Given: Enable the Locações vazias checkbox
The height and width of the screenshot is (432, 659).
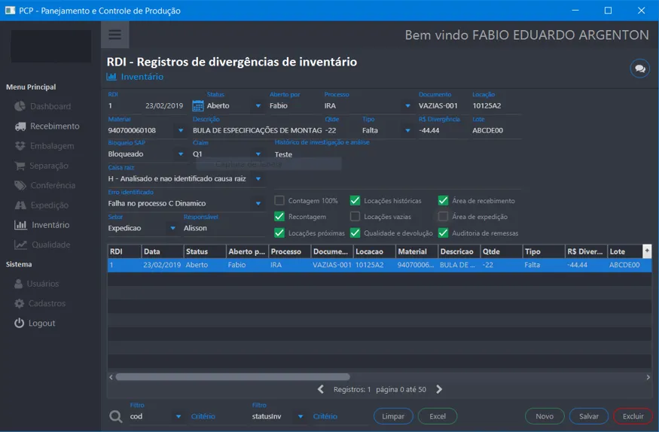Looking at the screenshot, I should (355, 217).
